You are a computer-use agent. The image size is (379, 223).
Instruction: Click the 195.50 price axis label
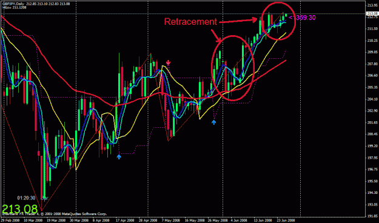tap(372, 181)
